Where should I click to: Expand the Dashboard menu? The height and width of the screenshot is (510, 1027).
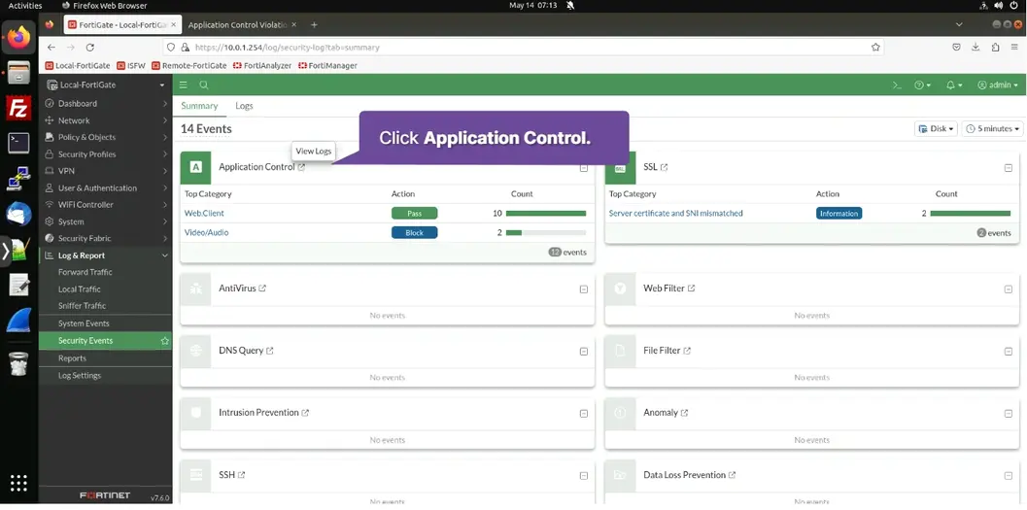pyautogui.click(x=106, y=103)
